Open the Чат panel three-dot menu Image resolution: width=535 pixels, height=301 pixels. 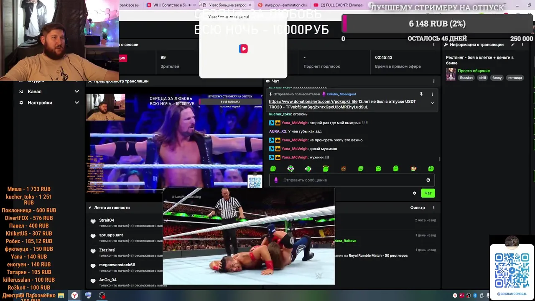click(433, 81)
